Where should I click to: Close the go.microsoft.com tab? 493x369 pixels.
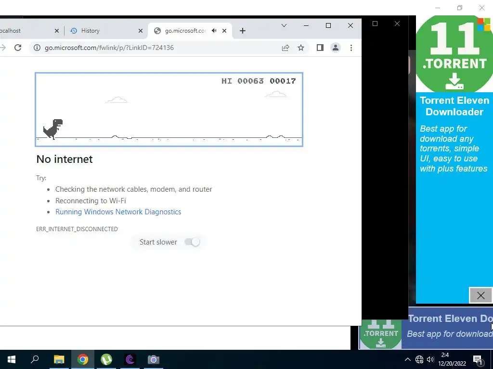224,31
